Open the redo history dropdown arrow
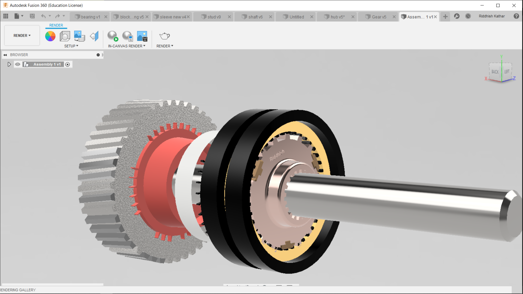The image size is (523, 294). pyautogui.click(x=64, y=16)
